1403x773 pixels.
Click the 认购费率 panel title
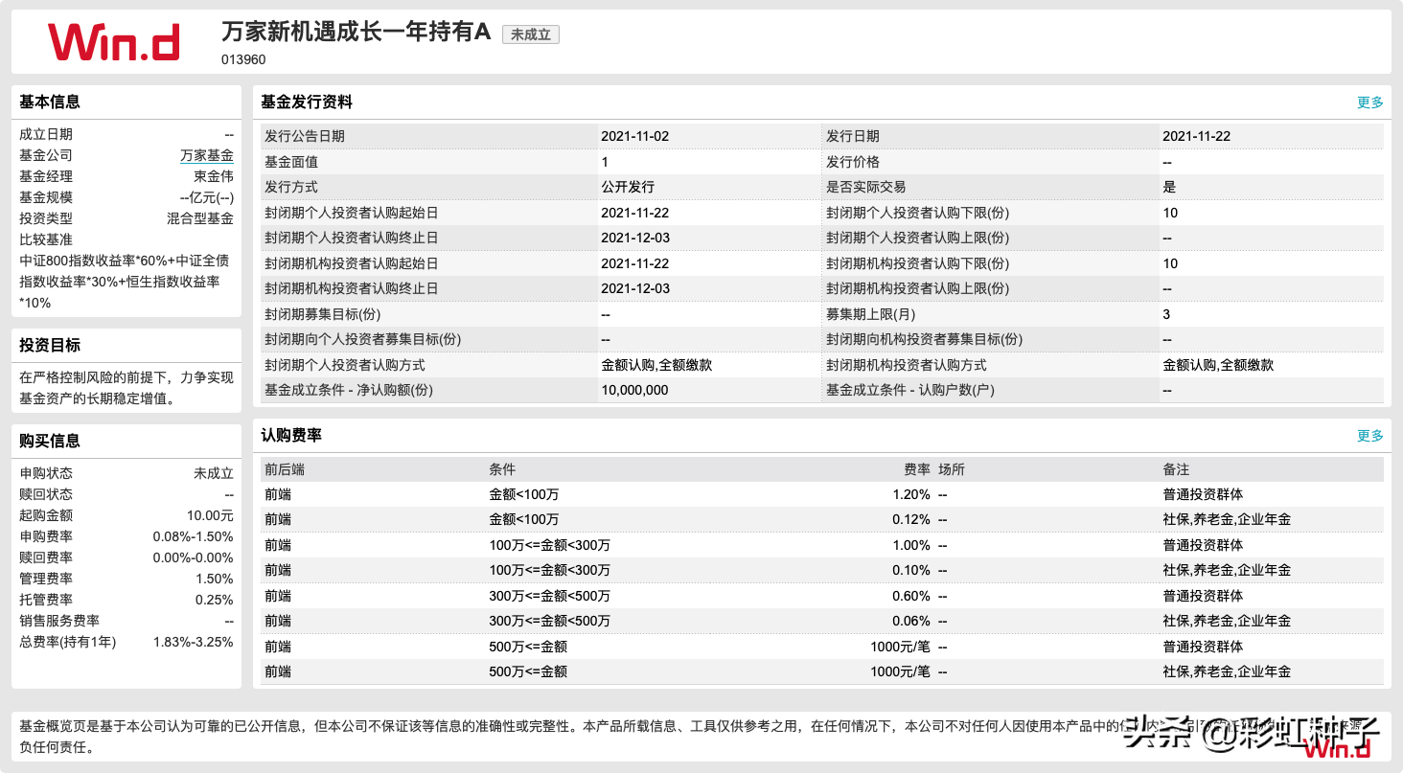pyautogui.click(x=291, y=435)
